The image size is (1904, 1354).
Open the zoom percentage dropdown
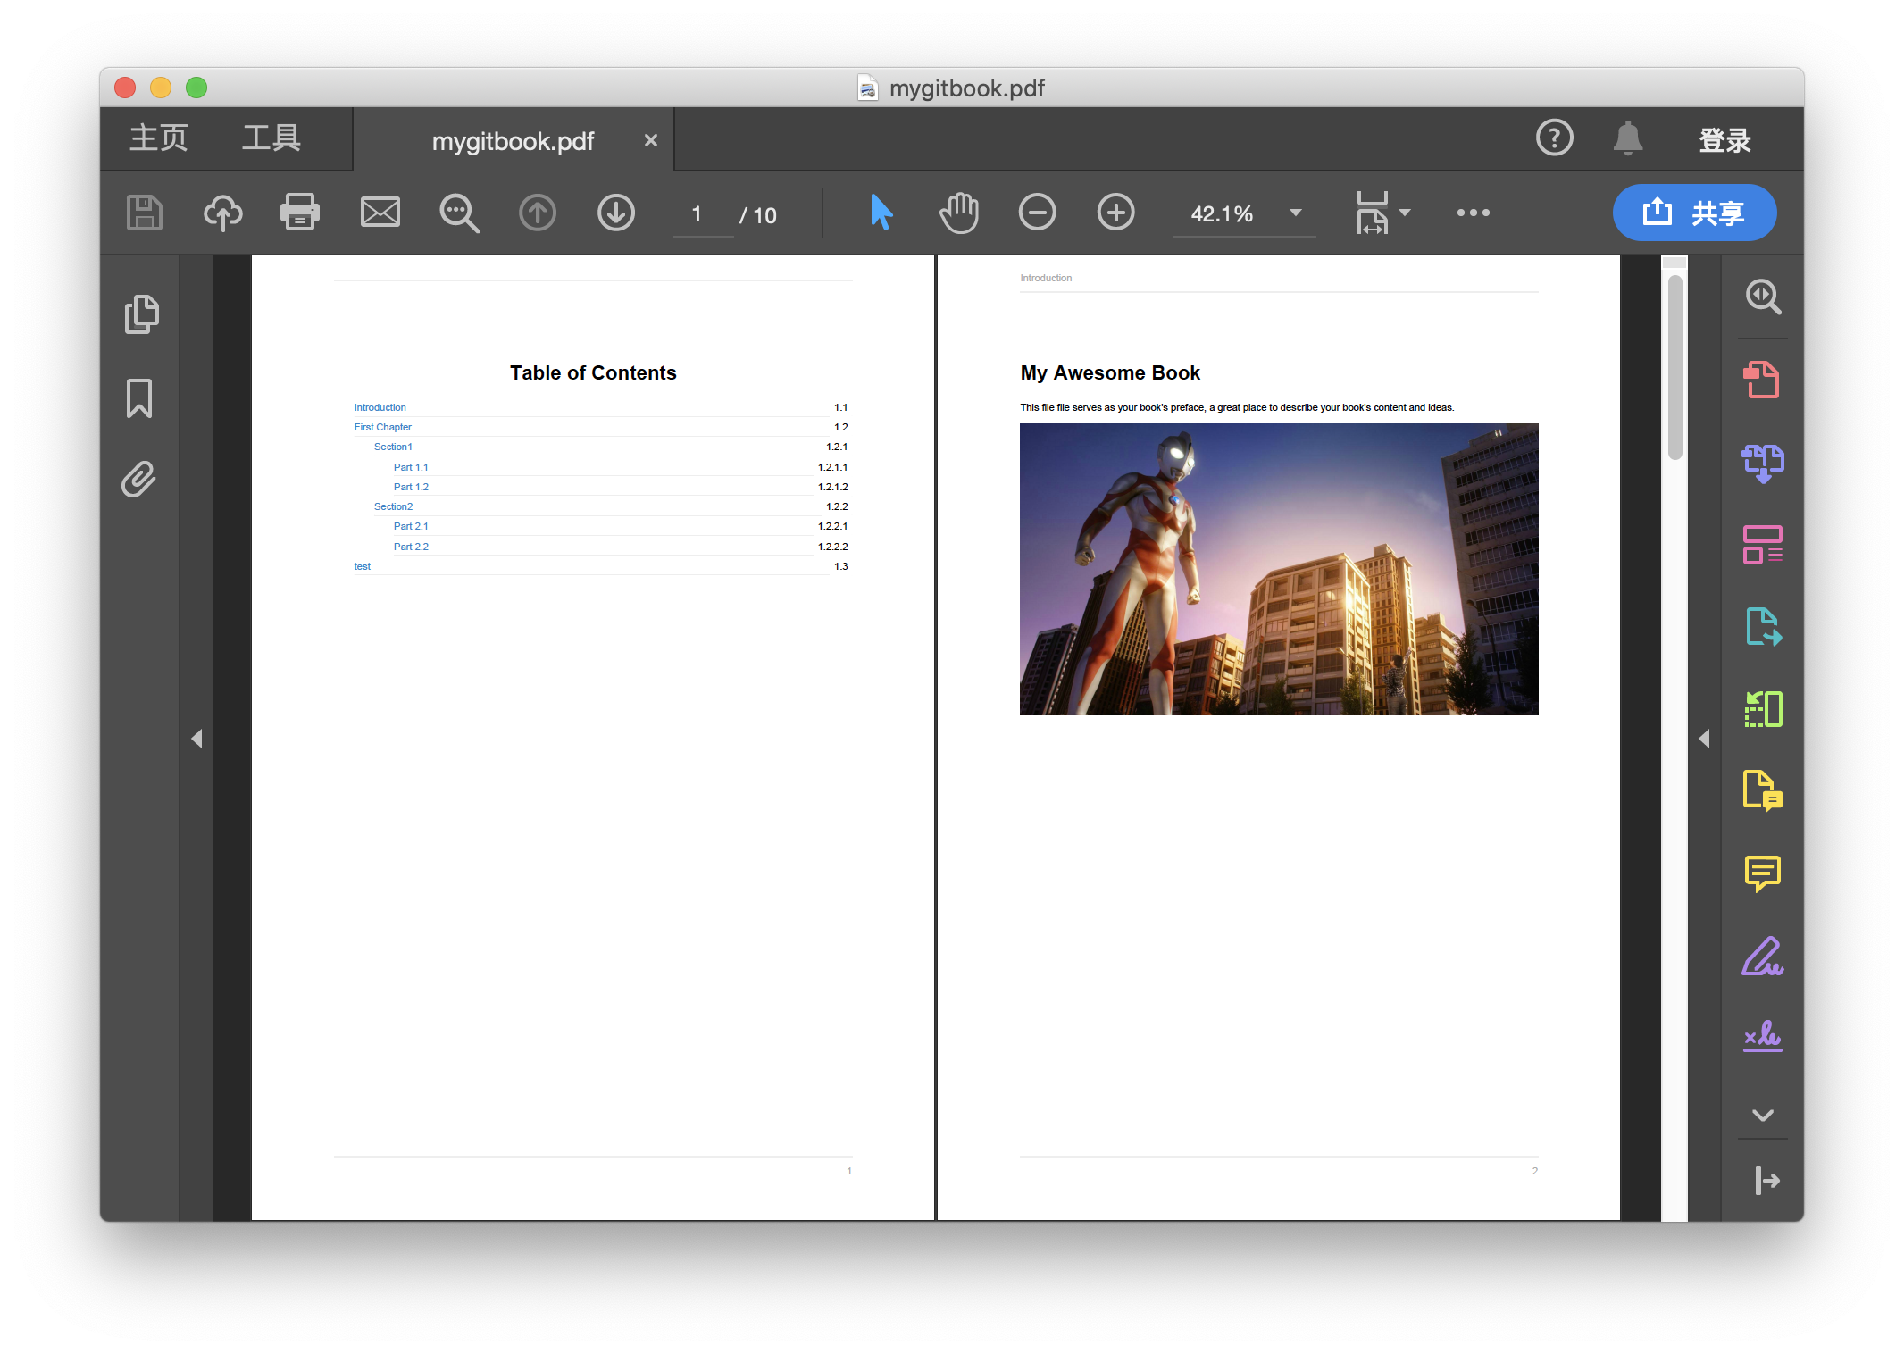tap(1295, 213)
